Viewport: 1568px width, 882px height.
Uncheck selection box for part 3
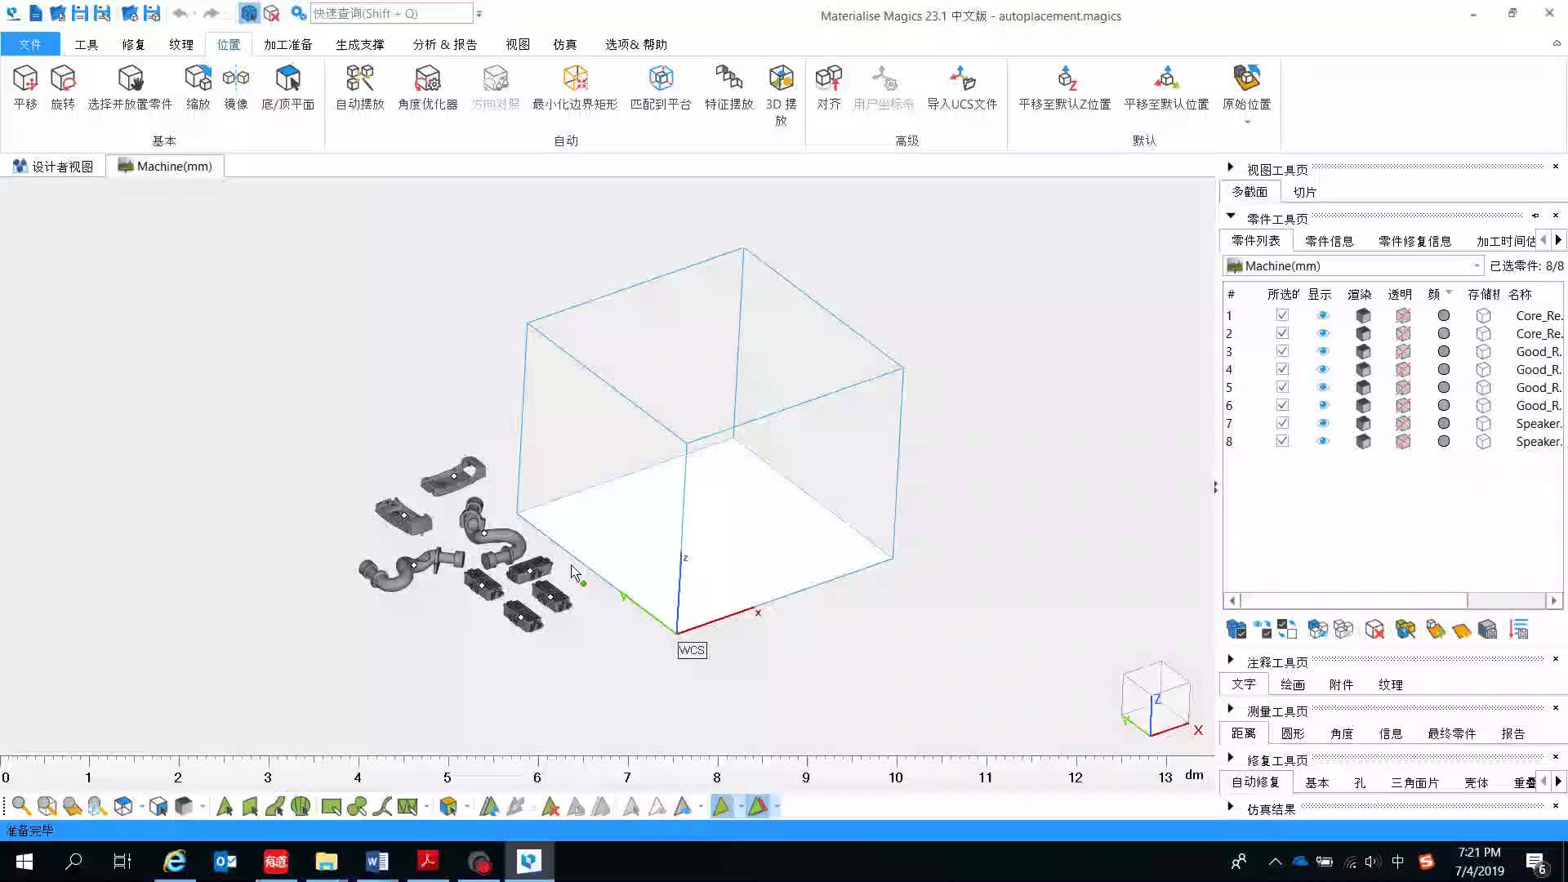(x=1282, y=351)
